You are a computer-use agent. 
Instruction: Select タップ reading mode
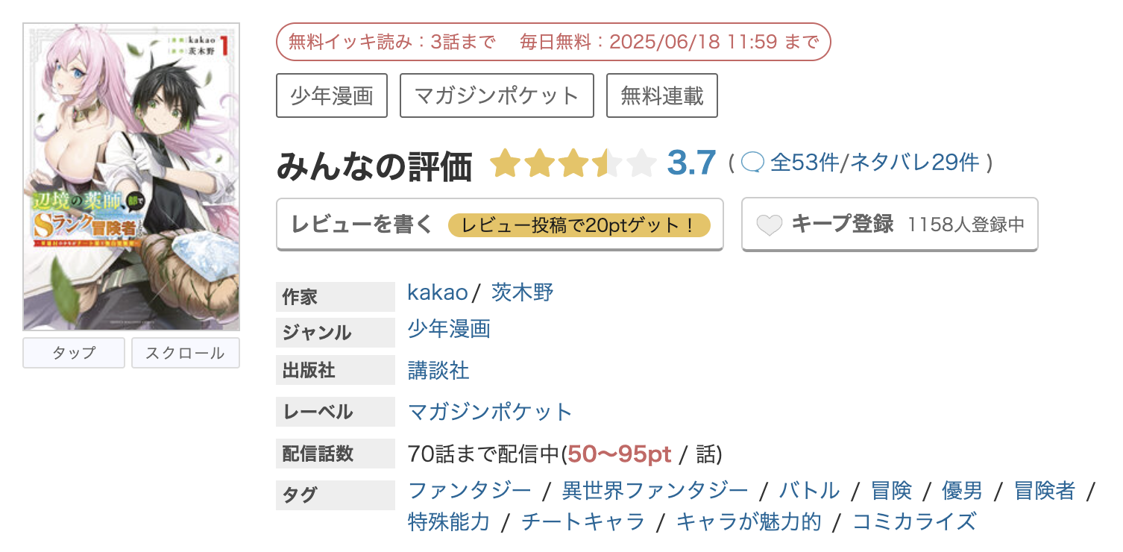pos(74,353)
